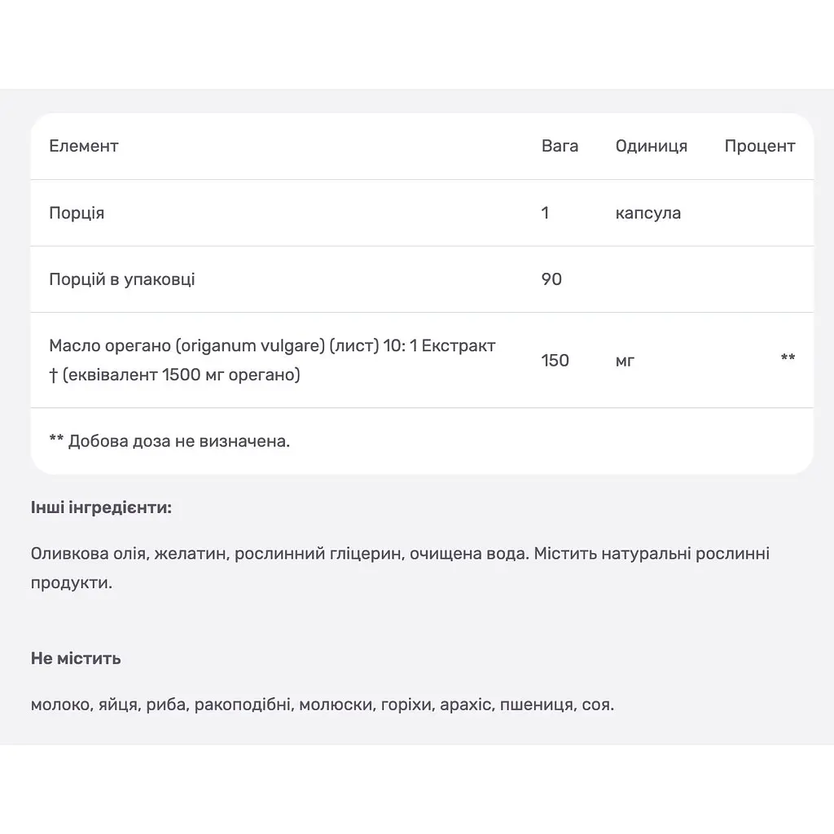Click the Елемент column header
This screenshot has height=834, width=834.
84,146
